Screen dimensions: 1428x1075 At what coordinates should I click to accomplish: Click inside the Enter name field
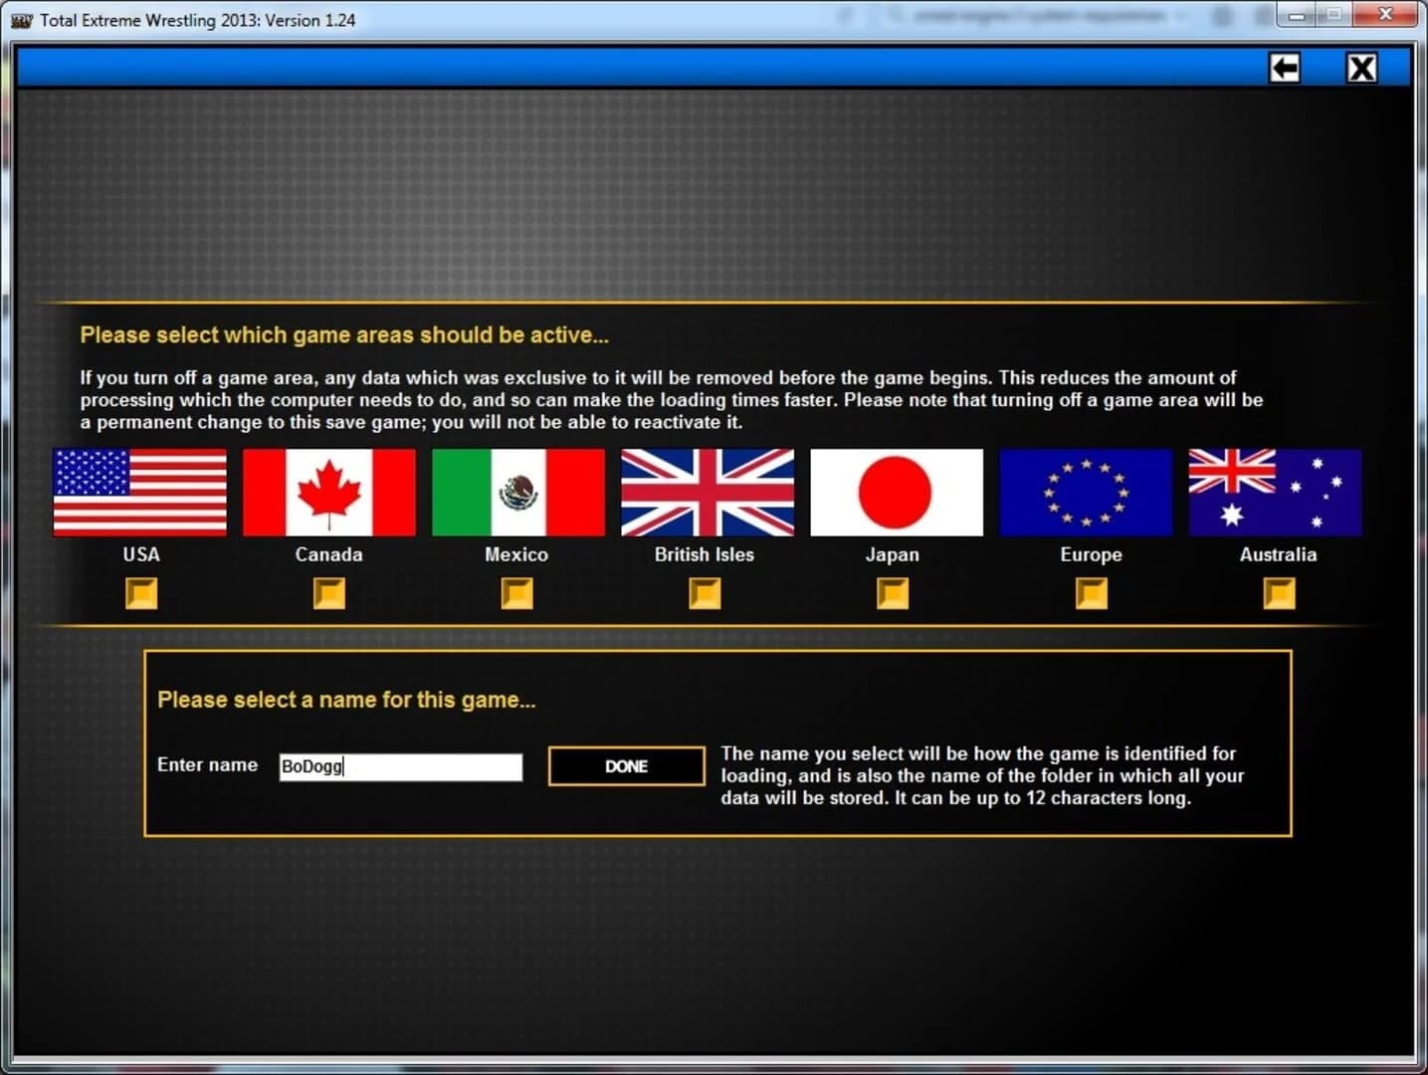[x=400, y=766]
